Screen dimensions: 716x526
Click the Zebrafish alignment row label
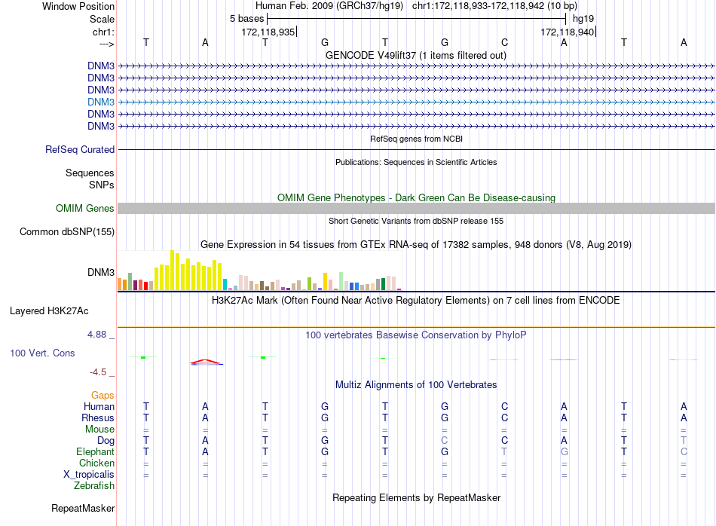coord(94,485)
